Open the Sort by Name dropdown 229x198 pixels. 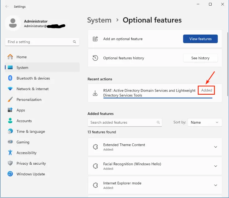(x=205, y=122)
